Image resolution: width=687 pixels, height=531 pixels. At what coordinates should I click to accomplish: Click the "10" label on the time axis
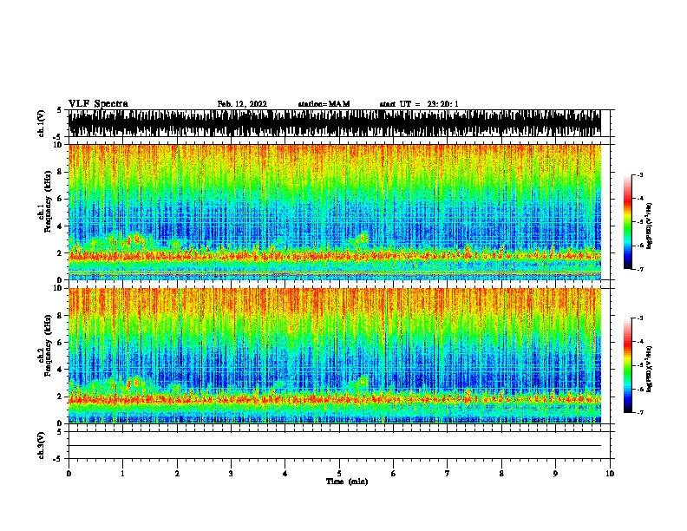point(610,474)
